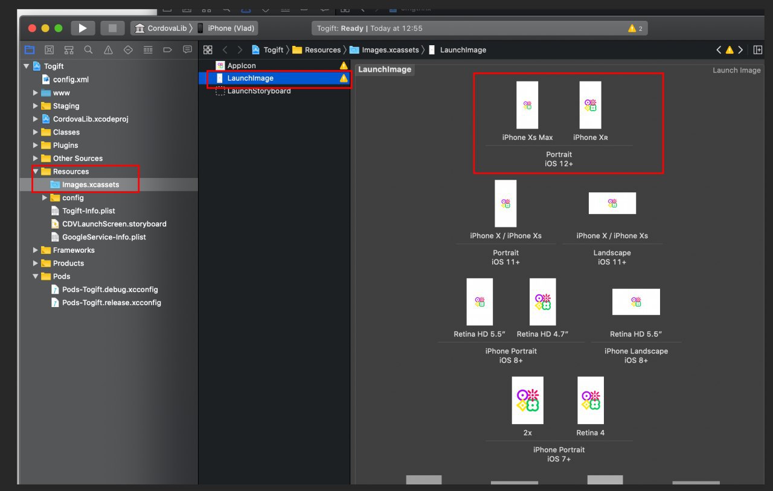Choose the iPhone (Vlad) run destination
This screenshot has width=773, height=491.
[x=226, y=28]
